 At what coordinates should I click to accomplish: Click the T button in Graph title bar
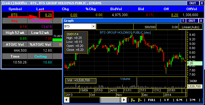[183, 21]
